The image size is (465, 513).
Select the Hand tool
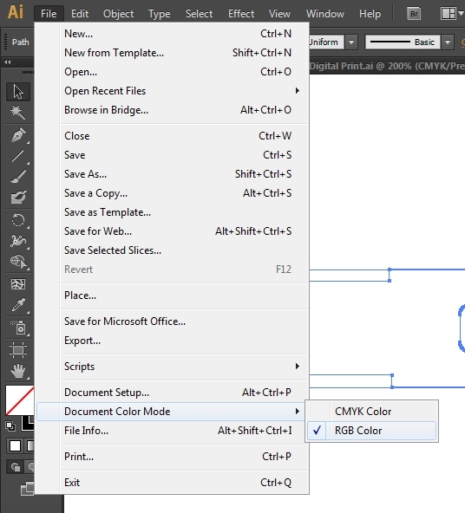18,371
